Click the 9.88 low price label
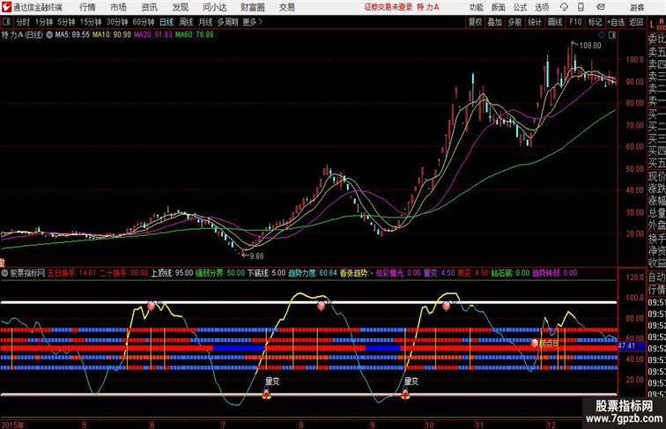The height and width of the screenshot is (429, 666). click(256, 256)
